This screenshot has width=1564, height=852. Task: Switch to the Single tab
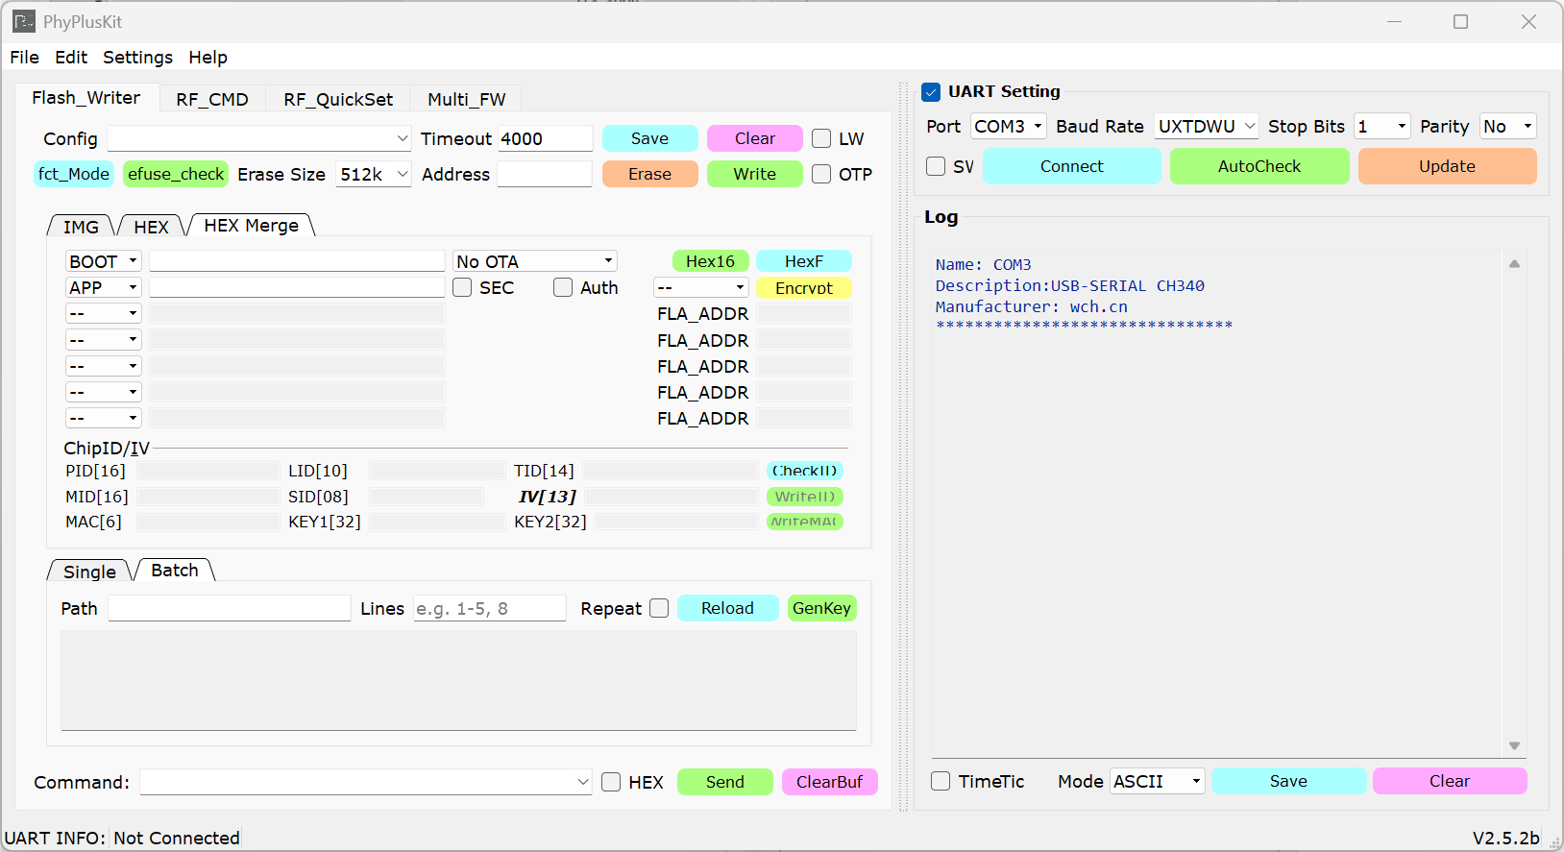[89, 572]
